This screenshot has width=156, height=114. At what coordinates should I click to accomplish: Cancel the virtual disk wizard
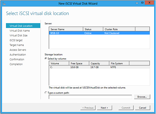point(142,108)
